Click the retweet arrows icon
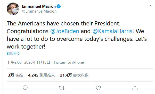The image size is (155, 94). (62, 88)
